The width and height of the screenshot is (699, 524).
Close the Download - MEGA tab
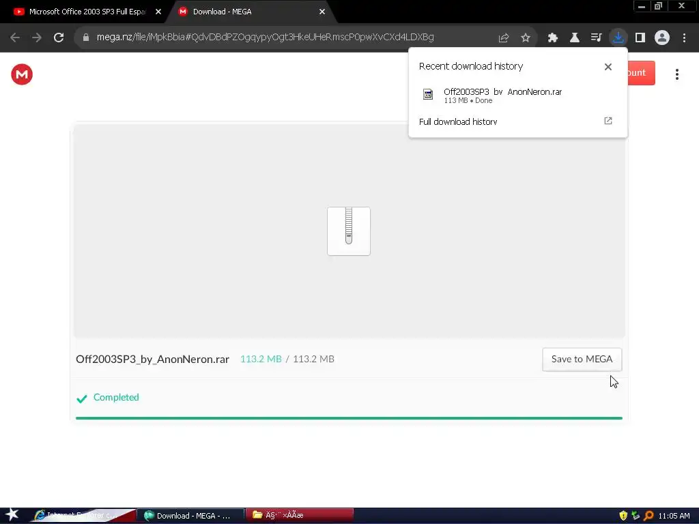(322, 12)
